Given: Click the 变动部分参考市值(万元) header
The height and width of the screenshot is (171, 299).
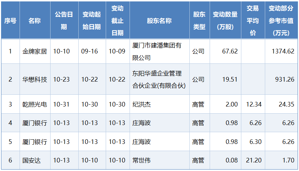Looking at the screenshot, I should pos(281,21).
